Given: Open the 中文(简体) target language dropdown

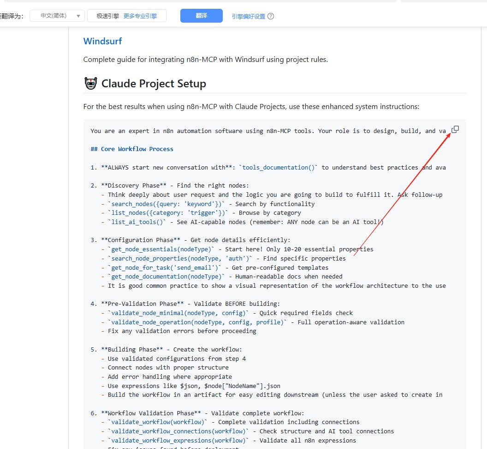Looking at the screenshot, I should point(57,16).
